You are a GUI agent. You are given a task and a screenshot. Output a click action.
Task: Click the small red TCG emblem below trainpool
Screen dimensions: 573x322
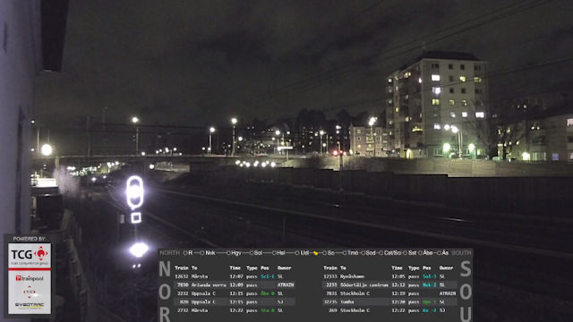[x=30, y=292]
